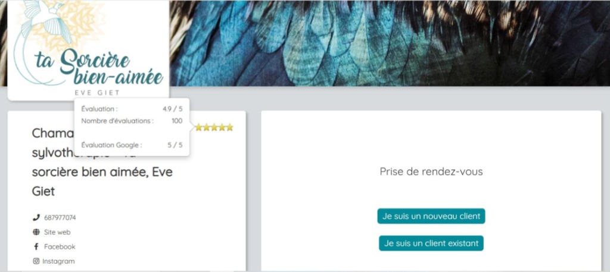Click Je suis un nouveau client button
Screen dimensions: 610x272
click(431, 216)
